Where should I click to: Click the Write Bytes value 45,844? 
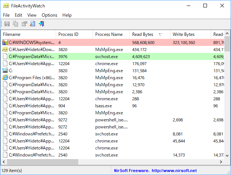point(179,141)
